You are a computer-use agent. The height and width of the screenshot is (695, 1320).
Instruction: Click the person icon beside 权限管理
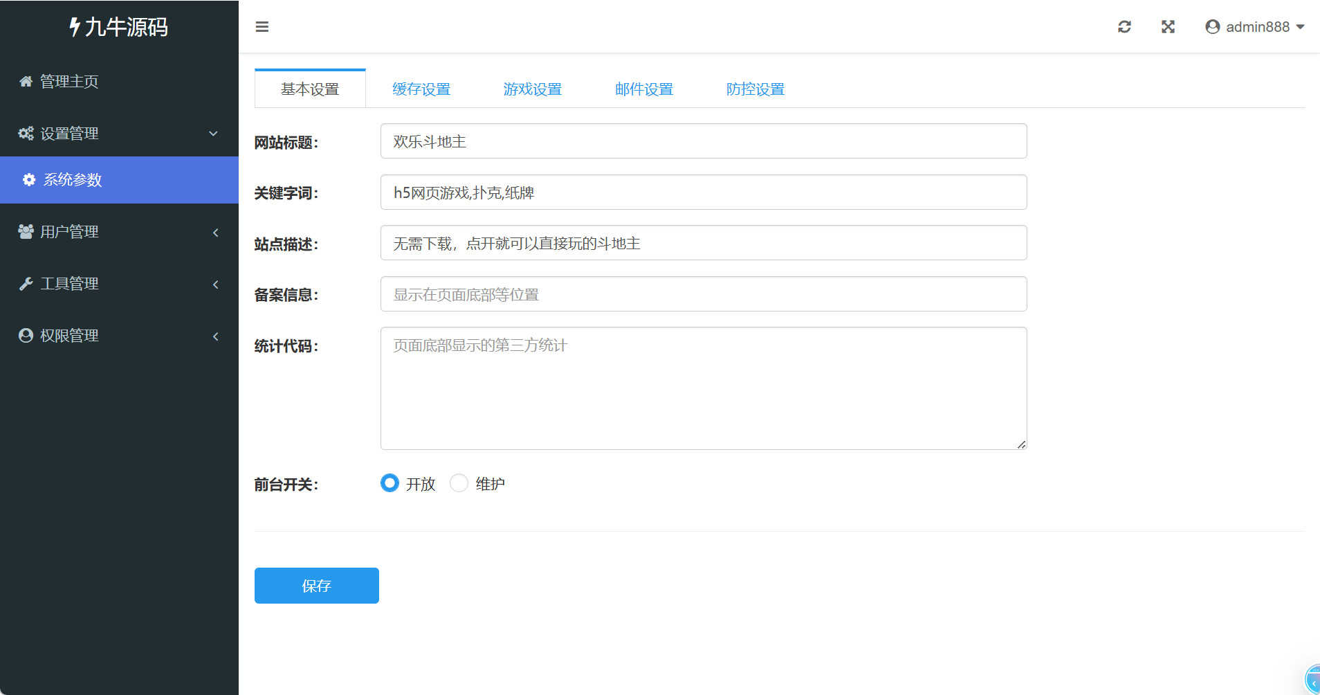[x=26, y=336]
